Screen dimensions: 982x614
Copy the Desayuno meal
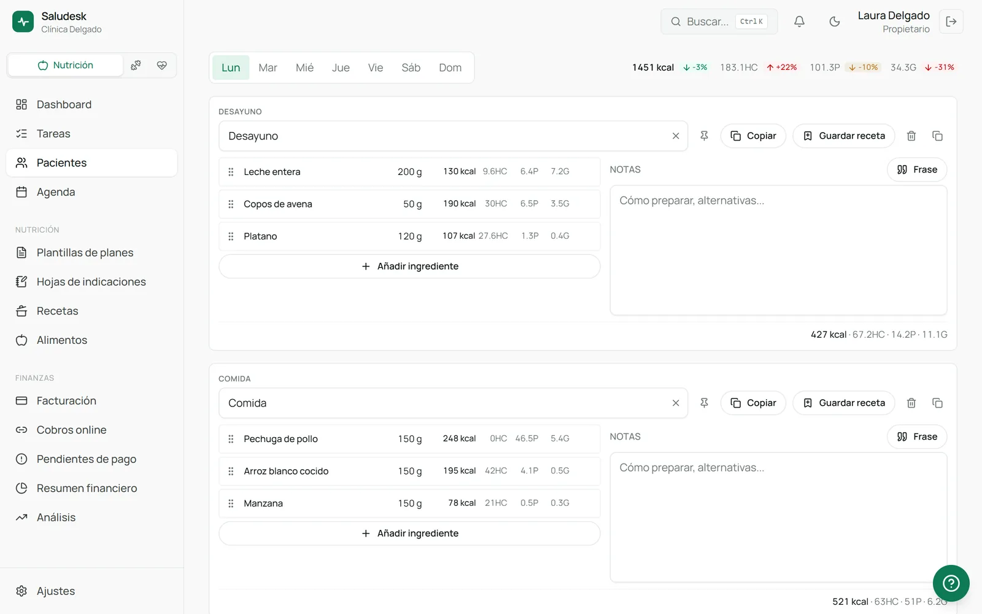753,136
